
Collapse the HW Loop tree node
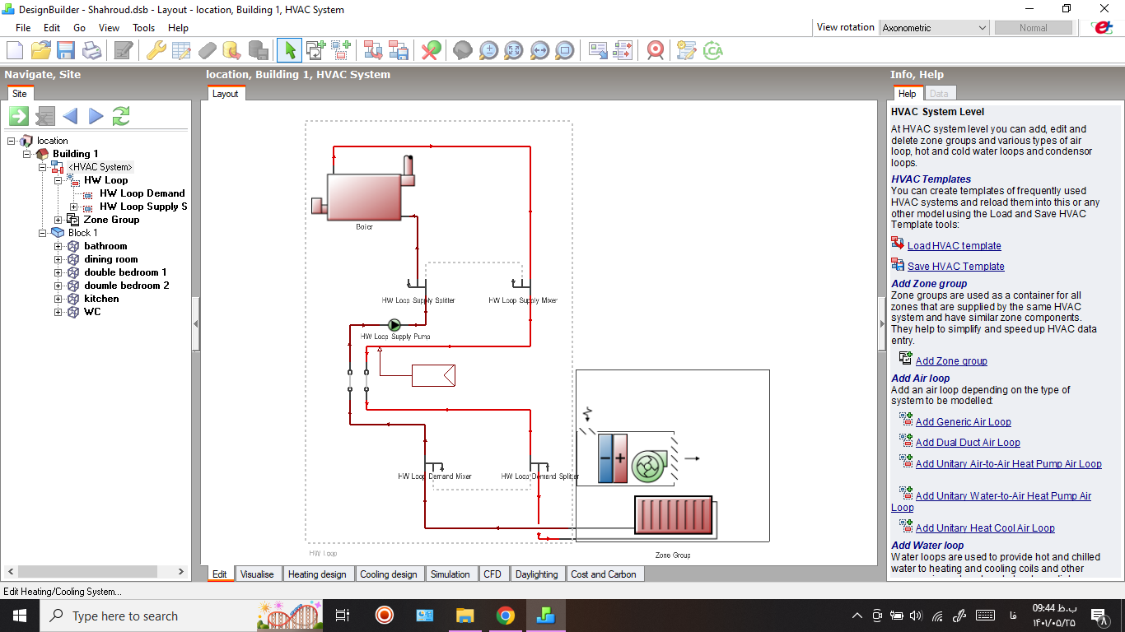(58, 180)
